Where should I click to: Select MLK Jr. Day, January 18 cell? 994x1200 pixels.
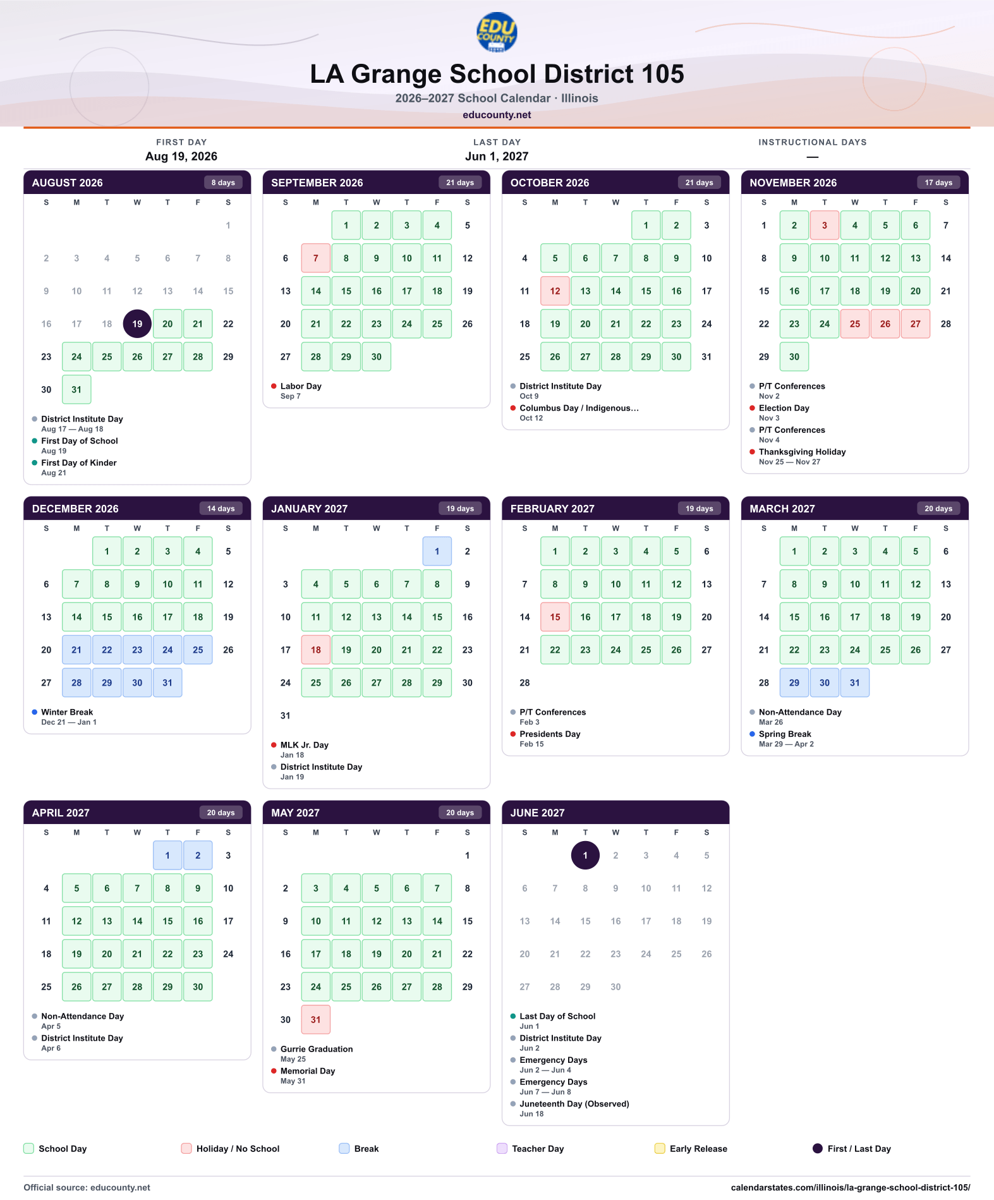click(x=316, y=650)
